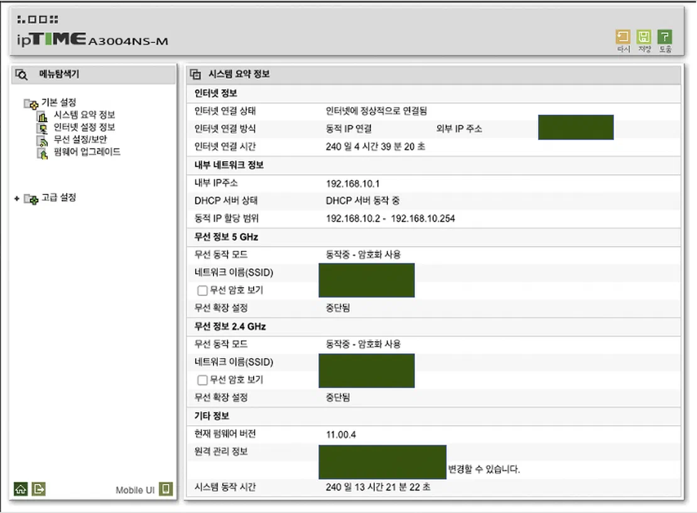Select the 기본 설정 tree label
The width and height of the screenshot is (697, 513).
[x=58, y=102]
